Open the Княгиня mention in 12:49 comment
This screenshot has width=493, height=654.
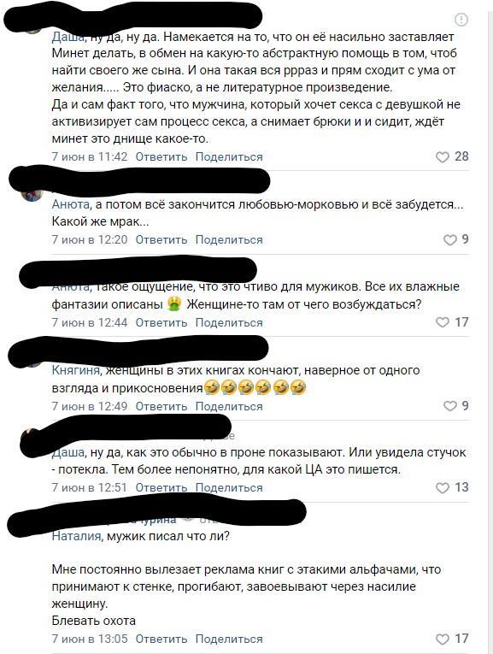click(x=76, y=370)
